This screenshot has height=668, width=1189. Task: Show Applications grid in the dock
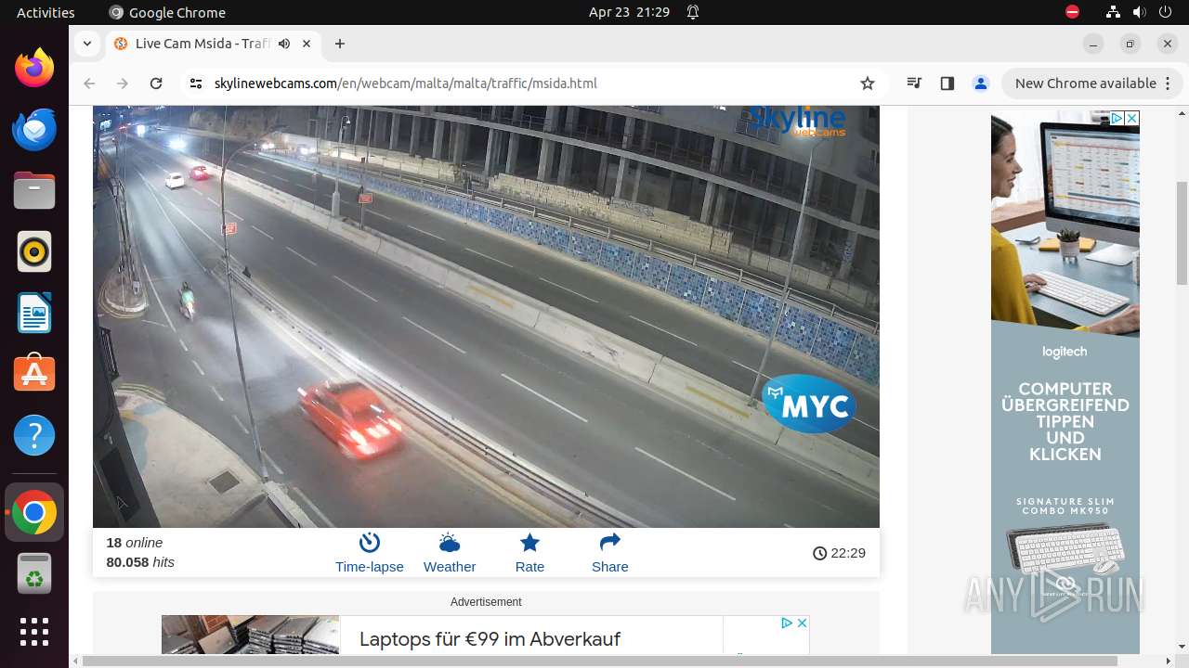[34, 632]
